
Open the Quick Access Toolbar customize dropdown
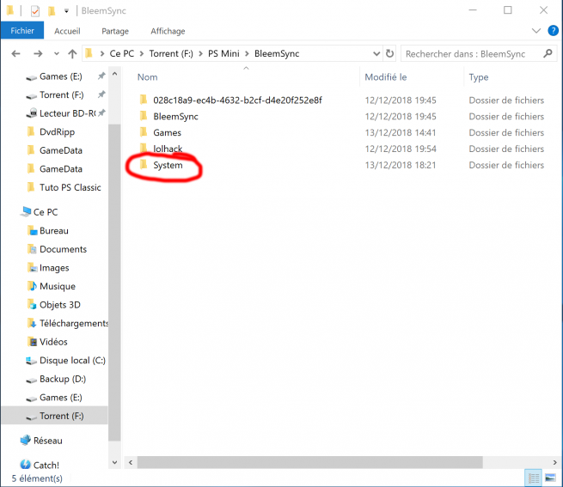66,11
